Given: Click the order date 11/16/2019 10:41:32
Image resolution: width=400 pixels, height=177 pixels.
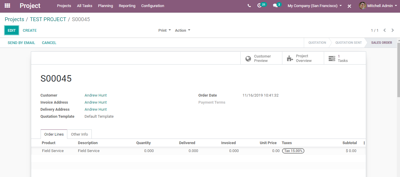Looking at the screenshot, I should [261, 95].
